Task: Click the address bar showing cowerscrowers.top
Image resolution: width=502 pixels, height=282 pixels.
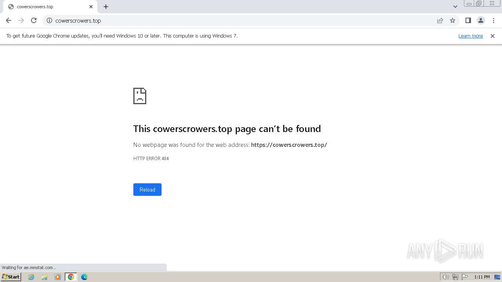Action: point(243,20)
